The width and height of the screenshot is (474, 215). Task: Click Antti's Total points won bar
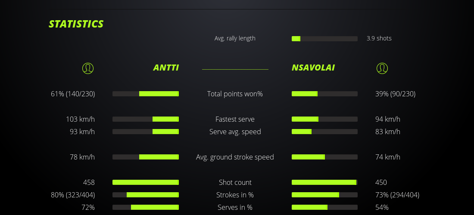[146, 94]
